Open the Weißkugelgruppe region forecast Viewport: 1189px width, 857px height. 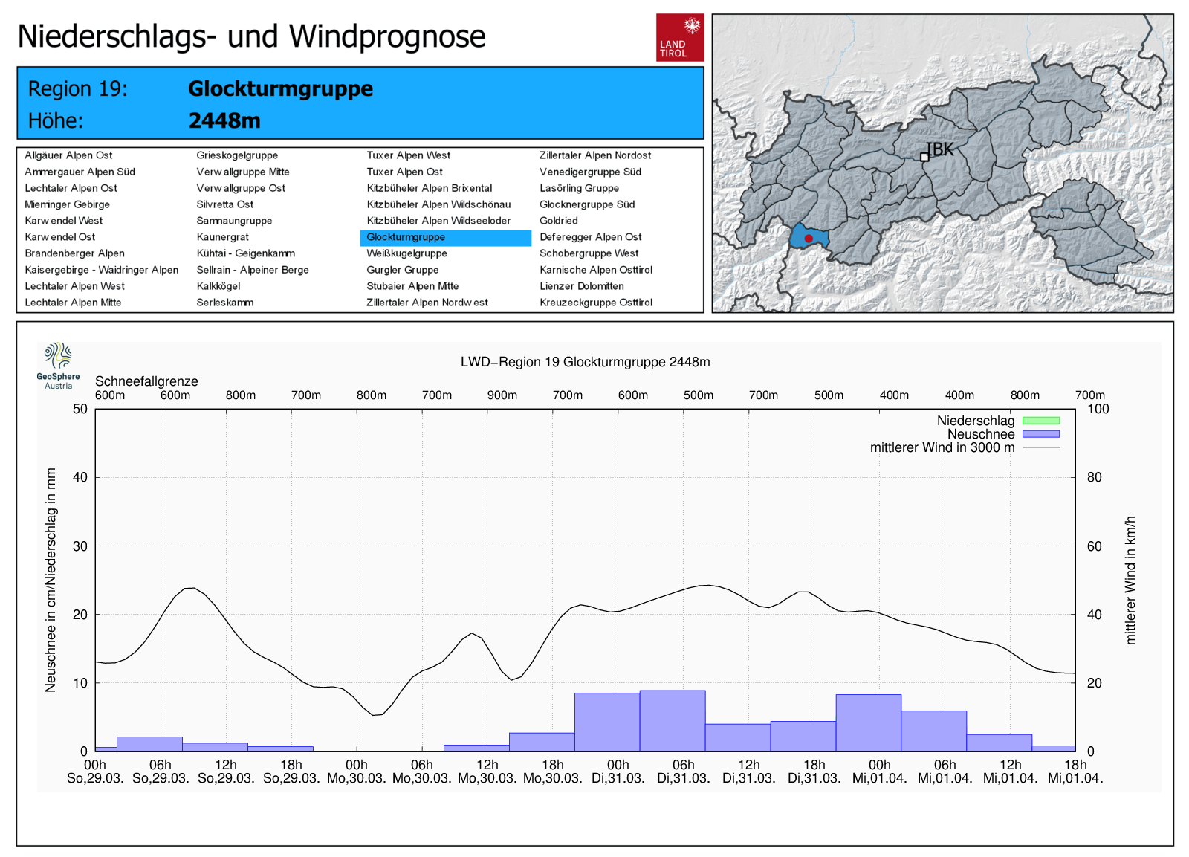point(406,253)
